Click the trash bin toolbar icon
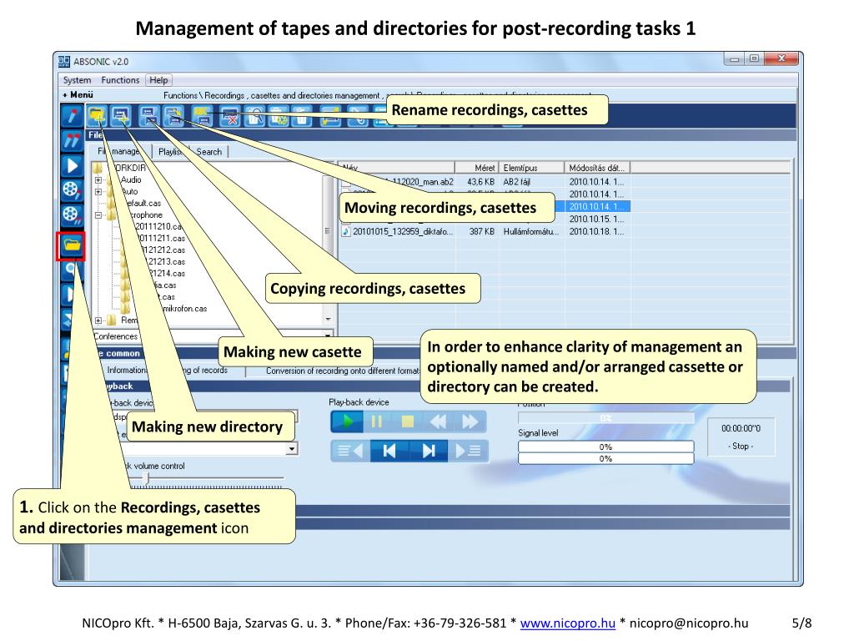 click(301, 115)
